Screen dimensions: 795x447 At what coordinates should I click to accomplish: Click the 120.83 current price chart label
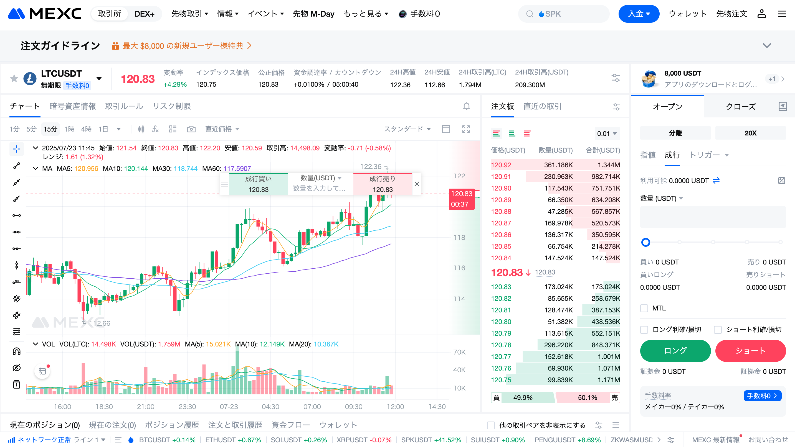[461, 199]
